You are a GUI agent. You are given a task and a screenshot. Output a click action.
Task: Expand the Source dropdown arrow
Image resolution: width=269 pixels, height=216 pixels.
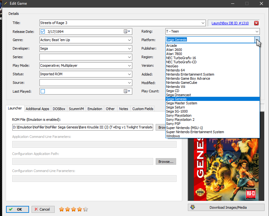[129, 83]
